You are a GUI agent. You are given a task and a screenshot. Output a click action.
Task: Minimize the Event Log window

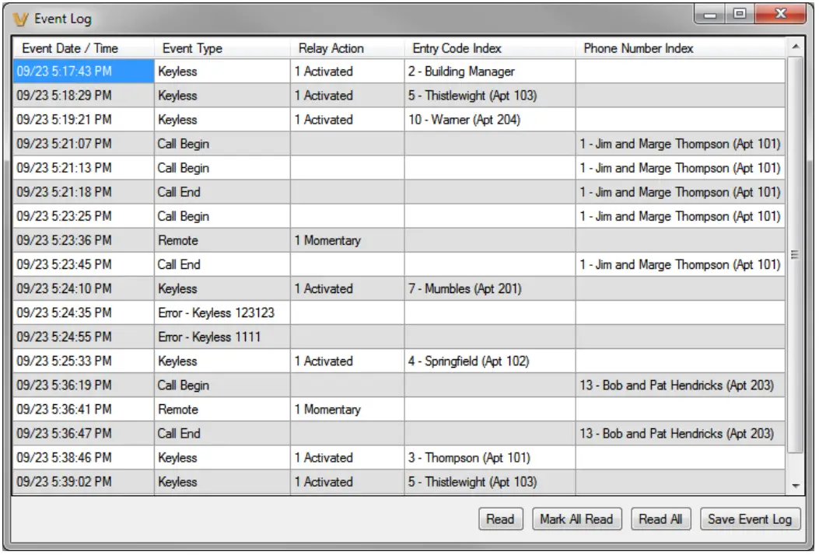712,15
